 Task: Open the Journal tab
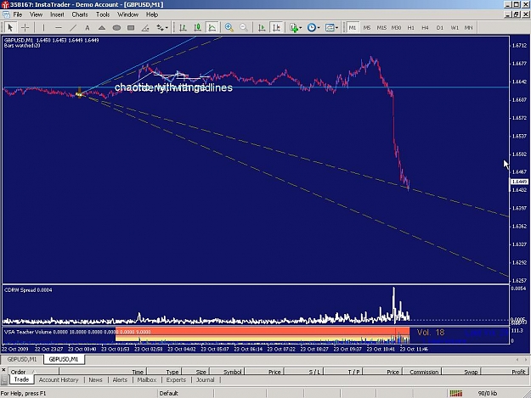click(206, 379)
